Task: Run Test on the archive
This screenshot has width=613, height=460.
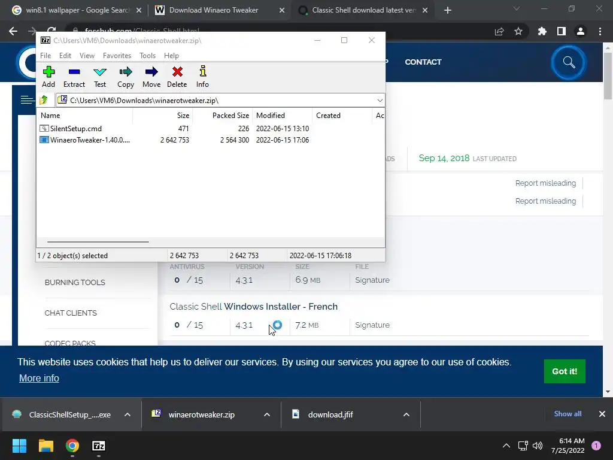Action: (100, 77)
